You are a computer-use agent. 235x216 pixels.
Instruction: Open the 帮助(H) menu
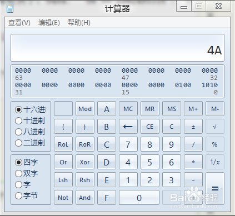[79, 23]
